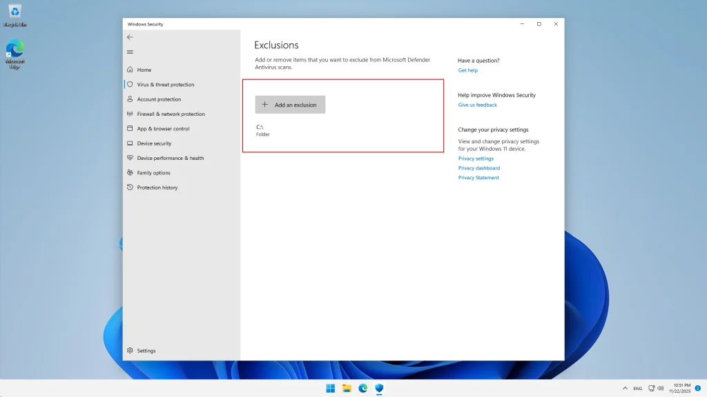Click the App & browser control icon
707x397 pixels.
pos(130,129)
